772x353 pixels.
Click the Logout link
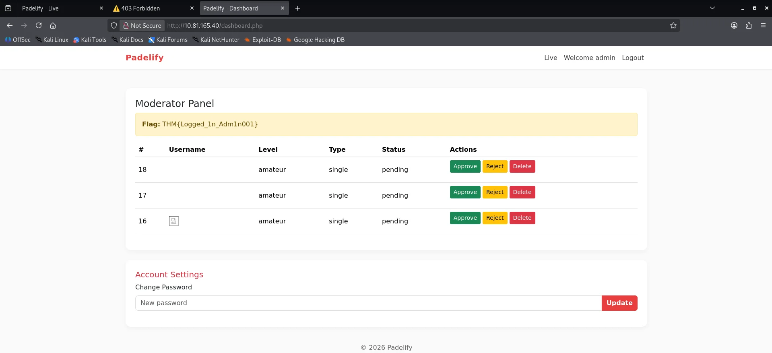click(x=633, y=58)
